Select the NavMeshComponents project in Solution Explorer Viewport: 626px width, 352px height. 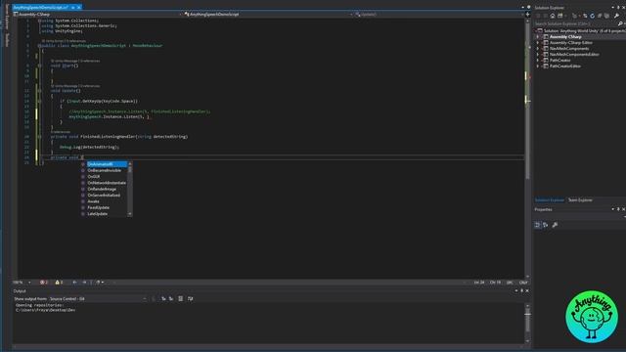(x=569, y=49)
